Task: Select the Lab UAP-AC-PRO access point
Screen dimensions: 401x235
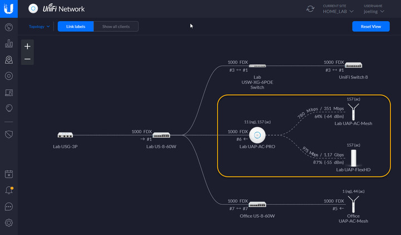Action: pos(257,135)
